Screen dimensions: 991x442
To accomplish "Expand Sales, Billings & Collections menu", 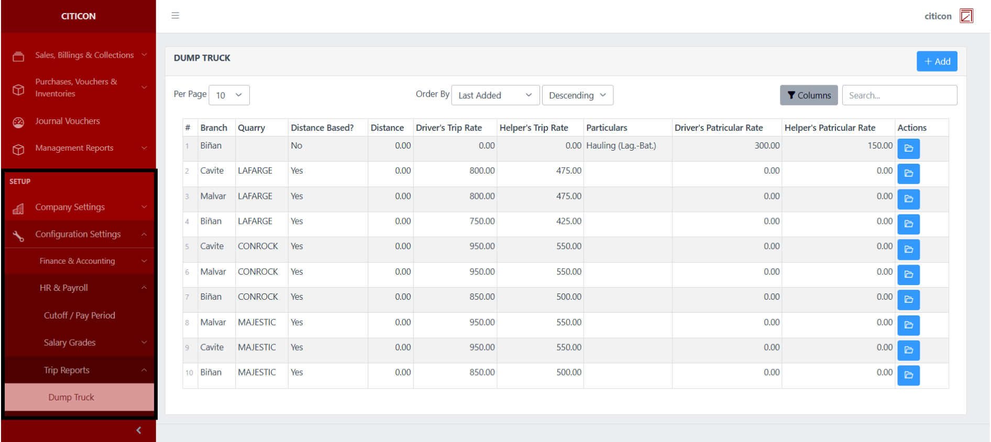I will tap(84, 55).
